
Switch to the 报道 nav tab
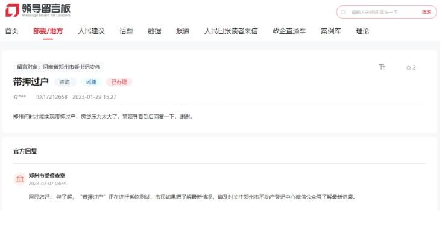point(183,31)
